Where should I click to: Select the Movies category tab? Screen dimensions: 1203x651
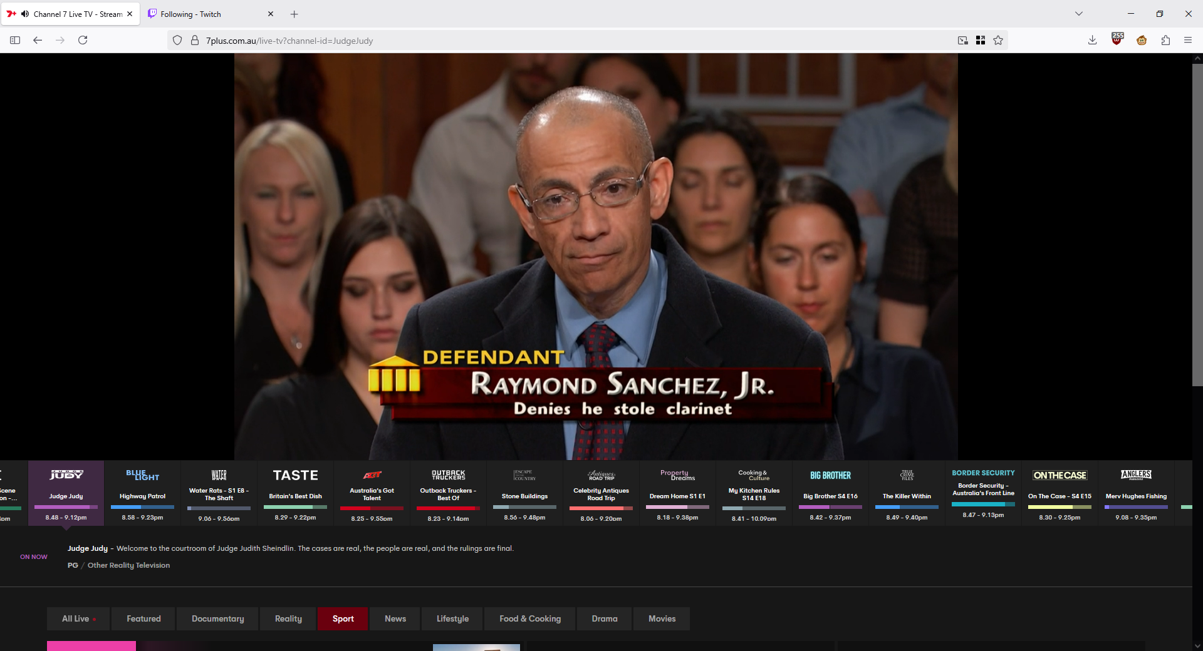[662, 618]
